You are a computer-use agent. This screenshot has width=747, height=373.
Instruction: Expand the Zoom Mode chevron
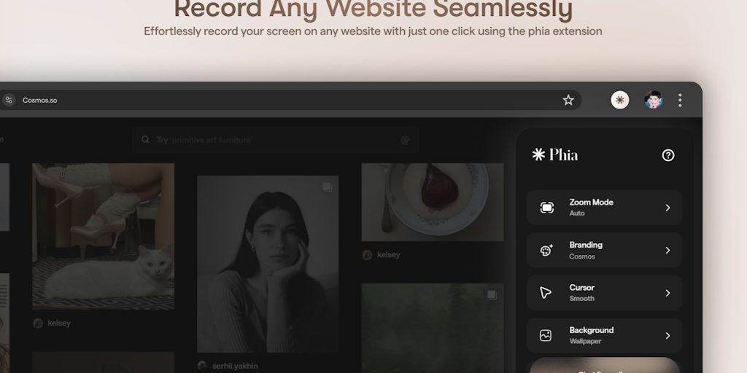[667, 208]
